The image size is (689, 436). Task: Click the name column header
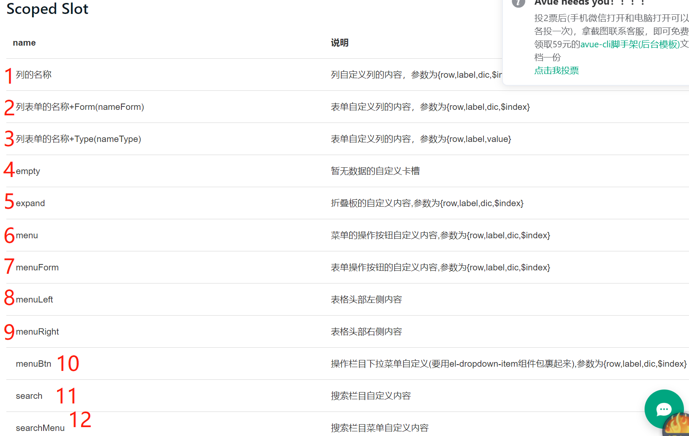24,43
